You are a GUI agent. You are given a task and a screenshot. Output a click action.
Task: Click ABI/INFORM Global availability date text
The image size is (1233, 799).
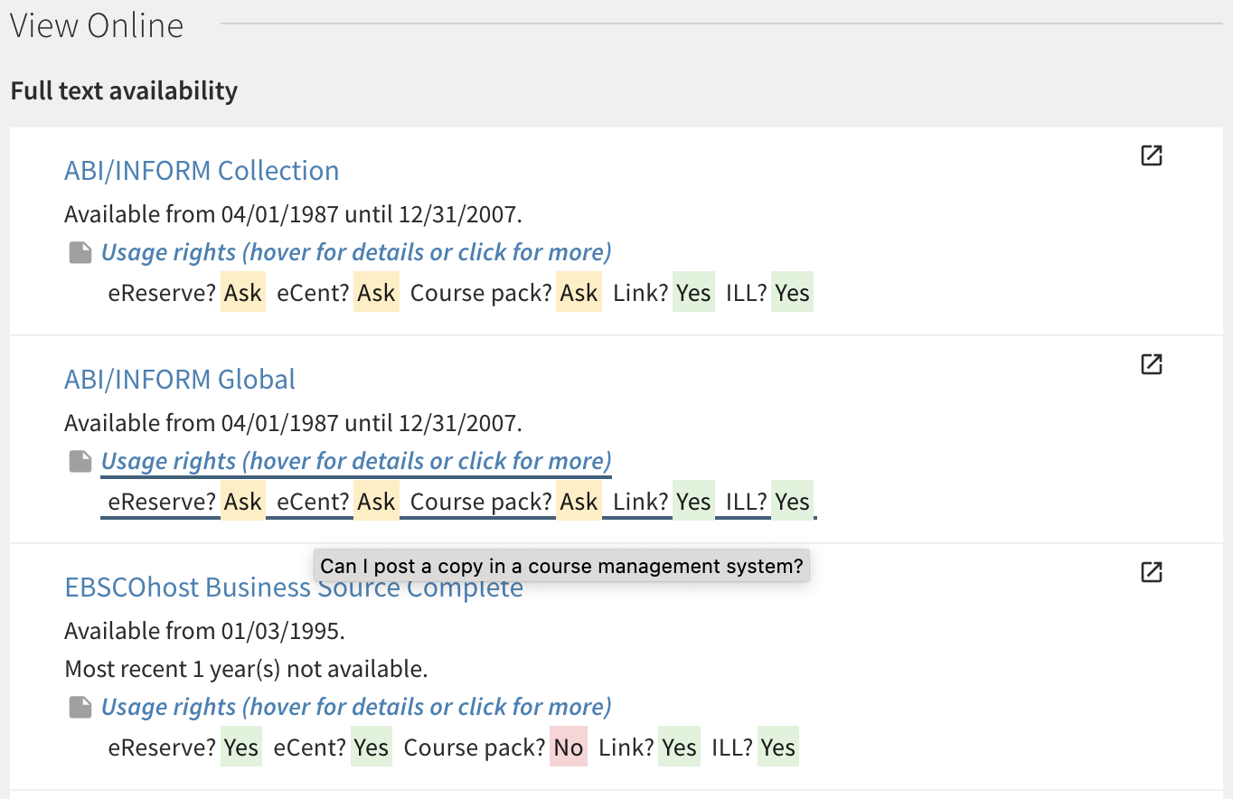click(294, 423)
